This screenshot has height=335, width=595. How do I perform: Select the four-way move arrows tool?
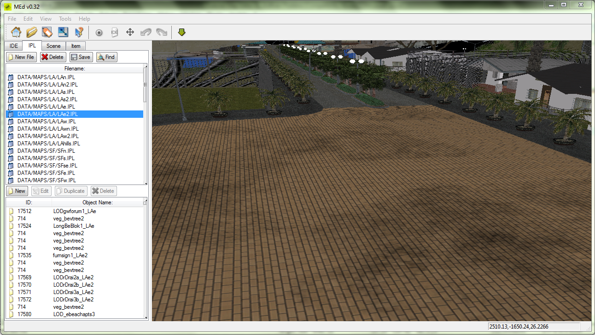pos(130,32)
